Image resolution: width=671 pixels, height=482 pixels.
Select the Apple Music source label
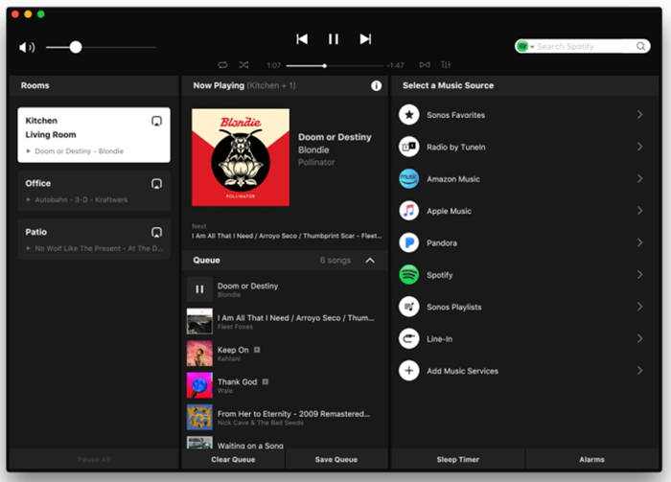click(449, 211)
